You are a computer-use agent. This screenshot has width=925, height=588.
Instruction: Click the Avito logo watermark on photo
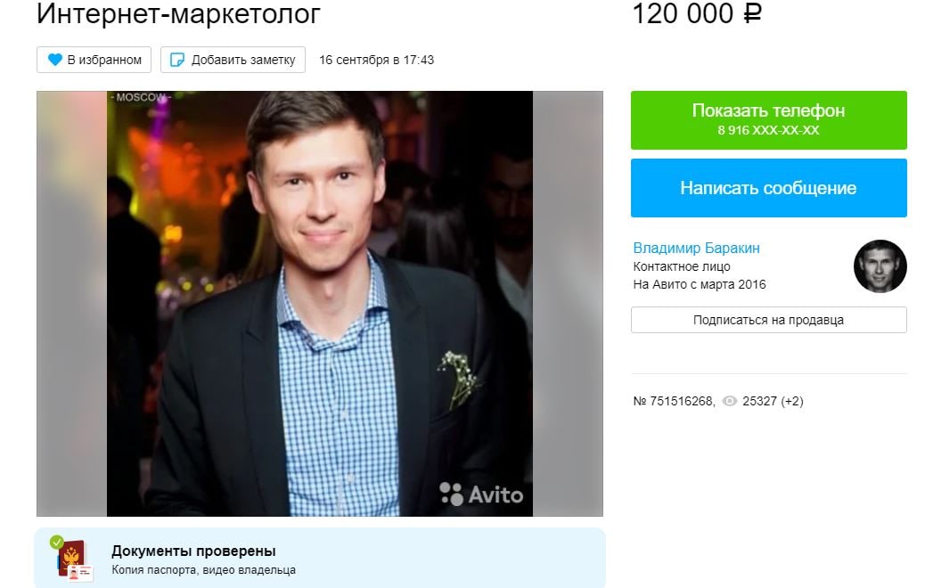pyautogui.click(x=481, y=494)
